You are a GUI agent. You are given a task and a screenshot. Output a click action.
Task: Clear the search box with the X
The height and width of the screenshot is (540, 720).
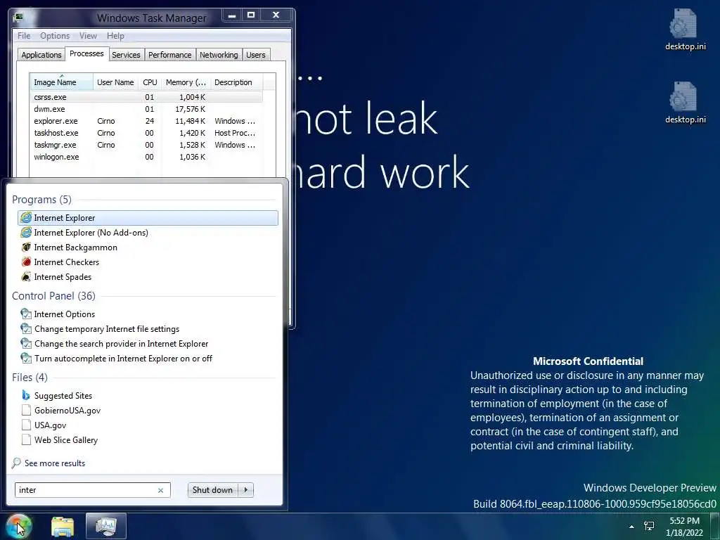click(161, 490)
